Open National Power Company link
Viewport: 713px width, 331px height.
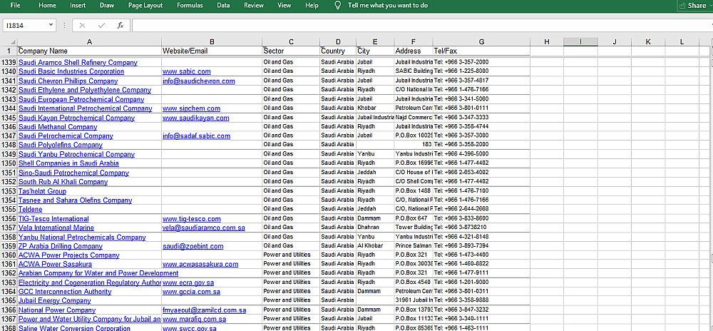pos(57,310)
